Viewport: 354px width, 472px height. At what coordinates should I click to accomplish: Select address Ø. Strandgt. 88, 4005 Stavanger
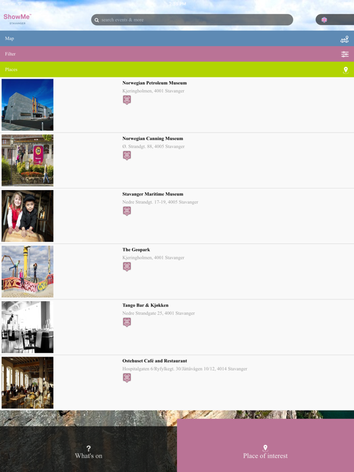[x=153, y=147]
